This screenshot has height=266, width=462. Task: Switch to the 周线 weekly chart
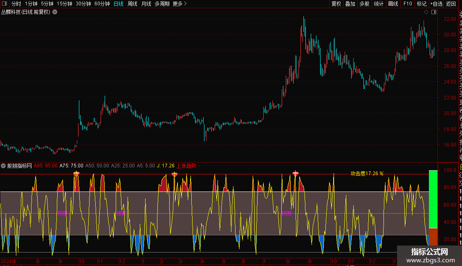point(132,4)
